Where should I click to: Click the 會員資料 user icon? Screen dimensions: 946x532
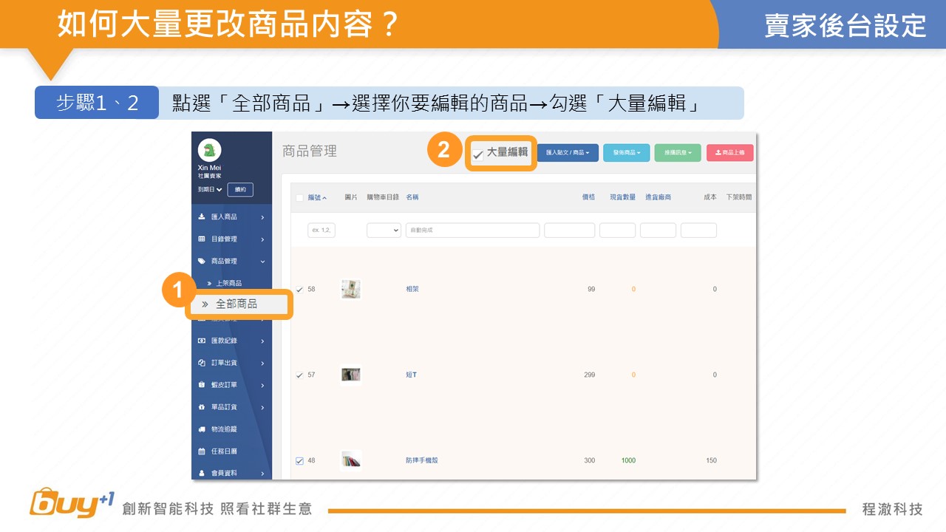coord(202,473)
